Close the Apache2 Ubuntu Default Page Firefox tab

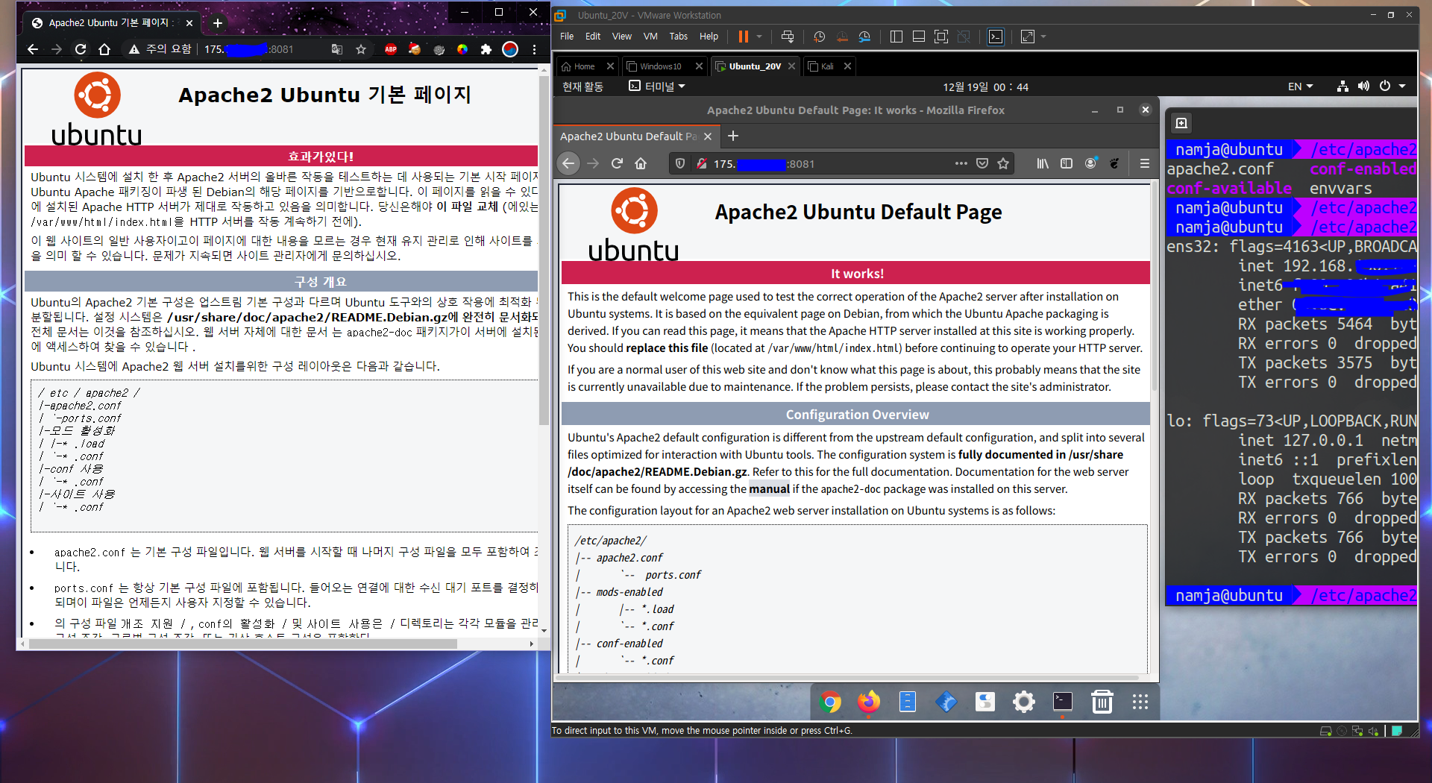point(708,136)
